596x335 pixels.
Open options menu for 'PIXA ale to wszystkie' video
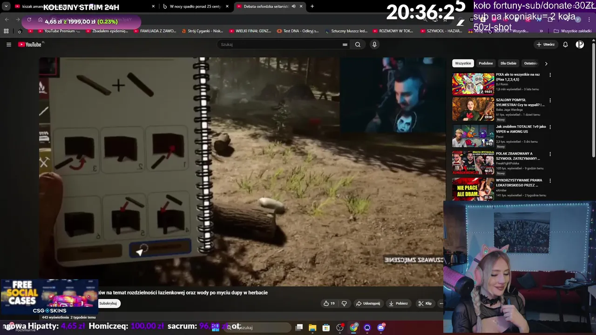click(x=550, y=75)
